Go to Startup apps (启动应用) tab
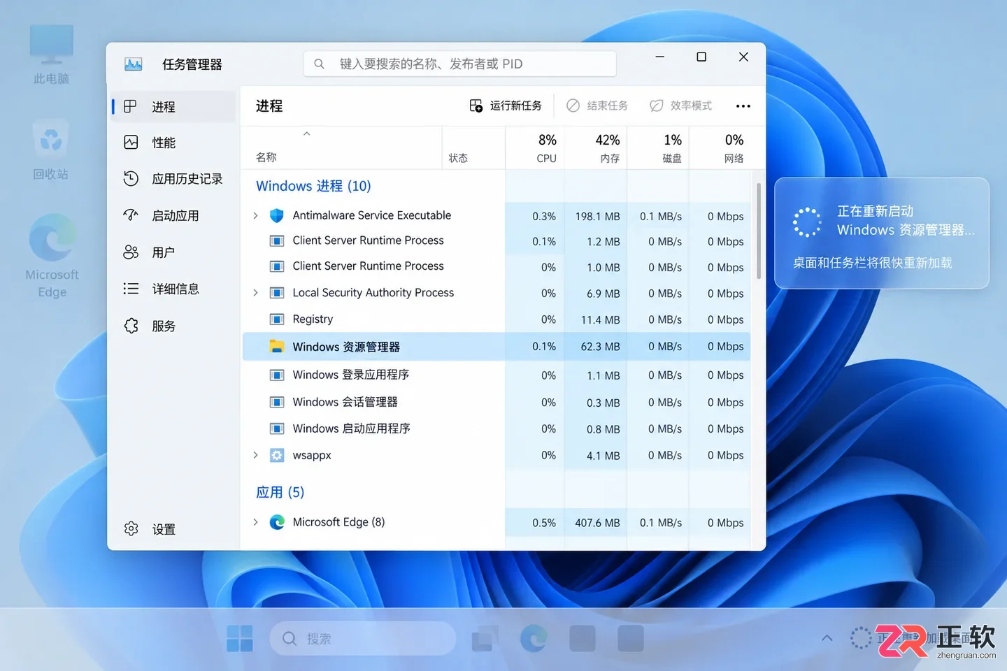 click(173, 216)
